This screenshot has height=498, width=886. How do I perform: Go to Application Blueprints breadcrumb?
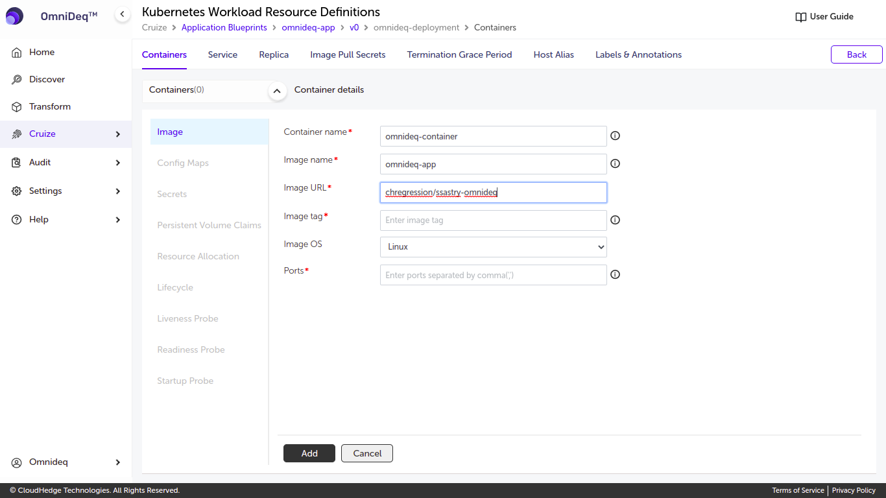point(224,27)
